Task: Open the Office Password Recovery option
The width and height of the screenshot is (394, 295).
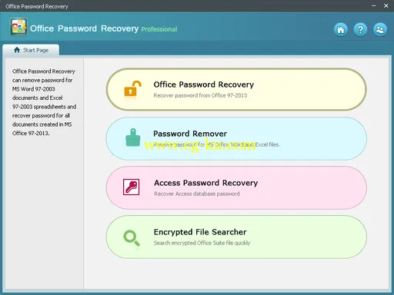Action: click(x=236, y=89)
